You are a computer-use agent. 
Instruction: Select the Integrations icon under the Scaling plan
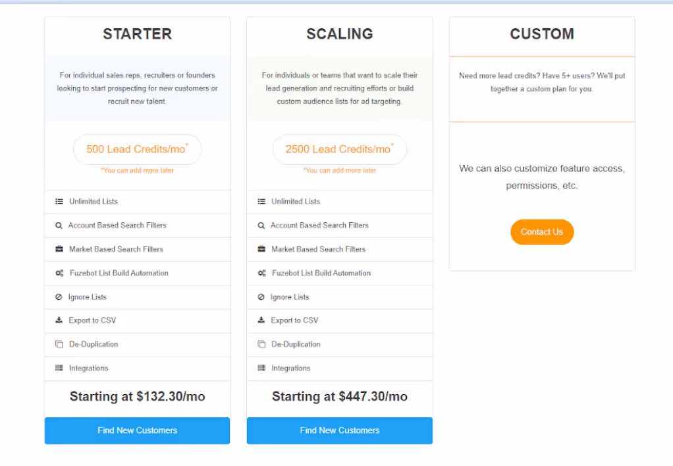point(261,368)
